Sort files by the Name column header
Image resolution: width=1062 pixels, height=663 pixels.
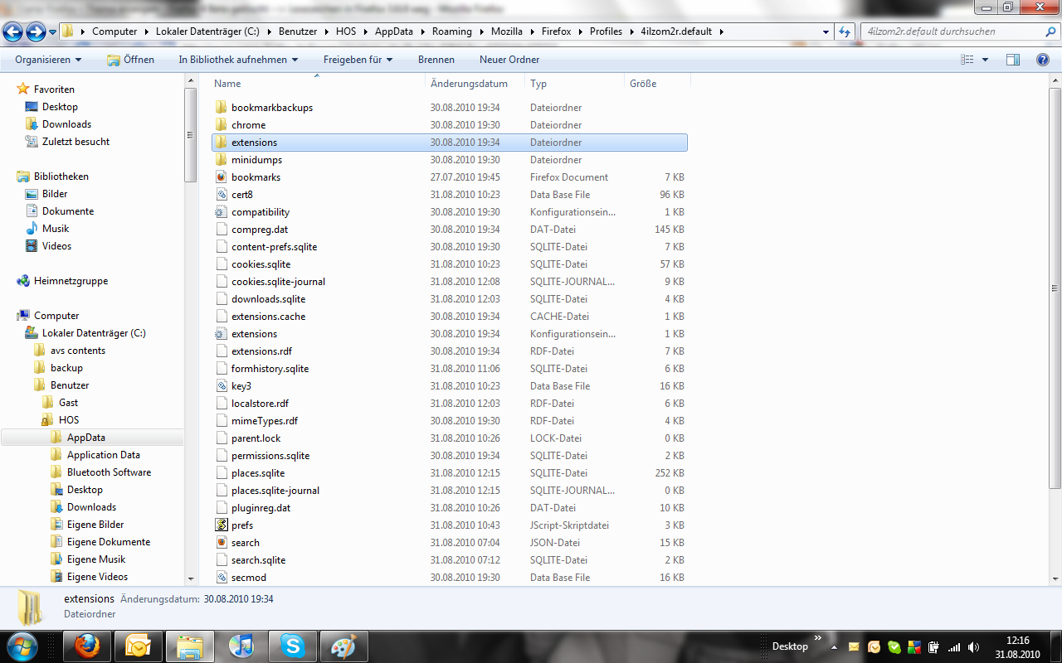tap(227, 84)
